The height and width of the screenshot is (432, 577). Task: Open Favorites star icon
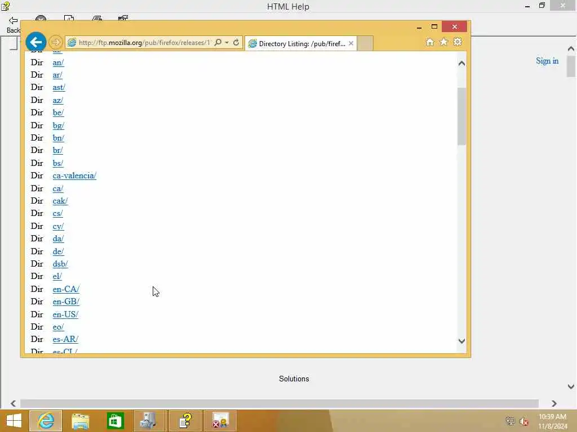click(x=444, y=42)
